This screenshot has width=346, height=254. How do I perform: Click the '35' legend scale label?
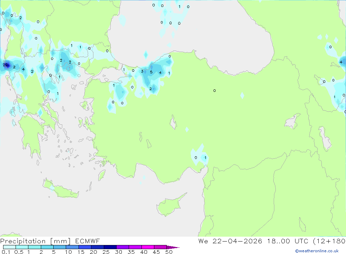pyautogui.click(x=131, y=252)
